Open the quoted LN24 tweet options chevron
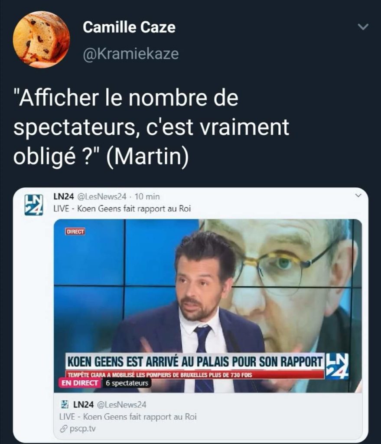Image resolution: width=381 pixels, height=444 pixels. (x=358, y=196)
